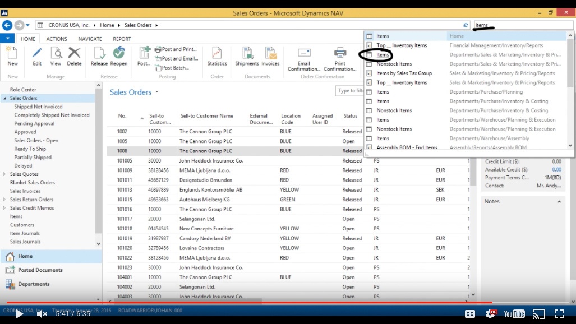Open Nonstock Items under Sales & Marketing

click(x=466, y=64)
